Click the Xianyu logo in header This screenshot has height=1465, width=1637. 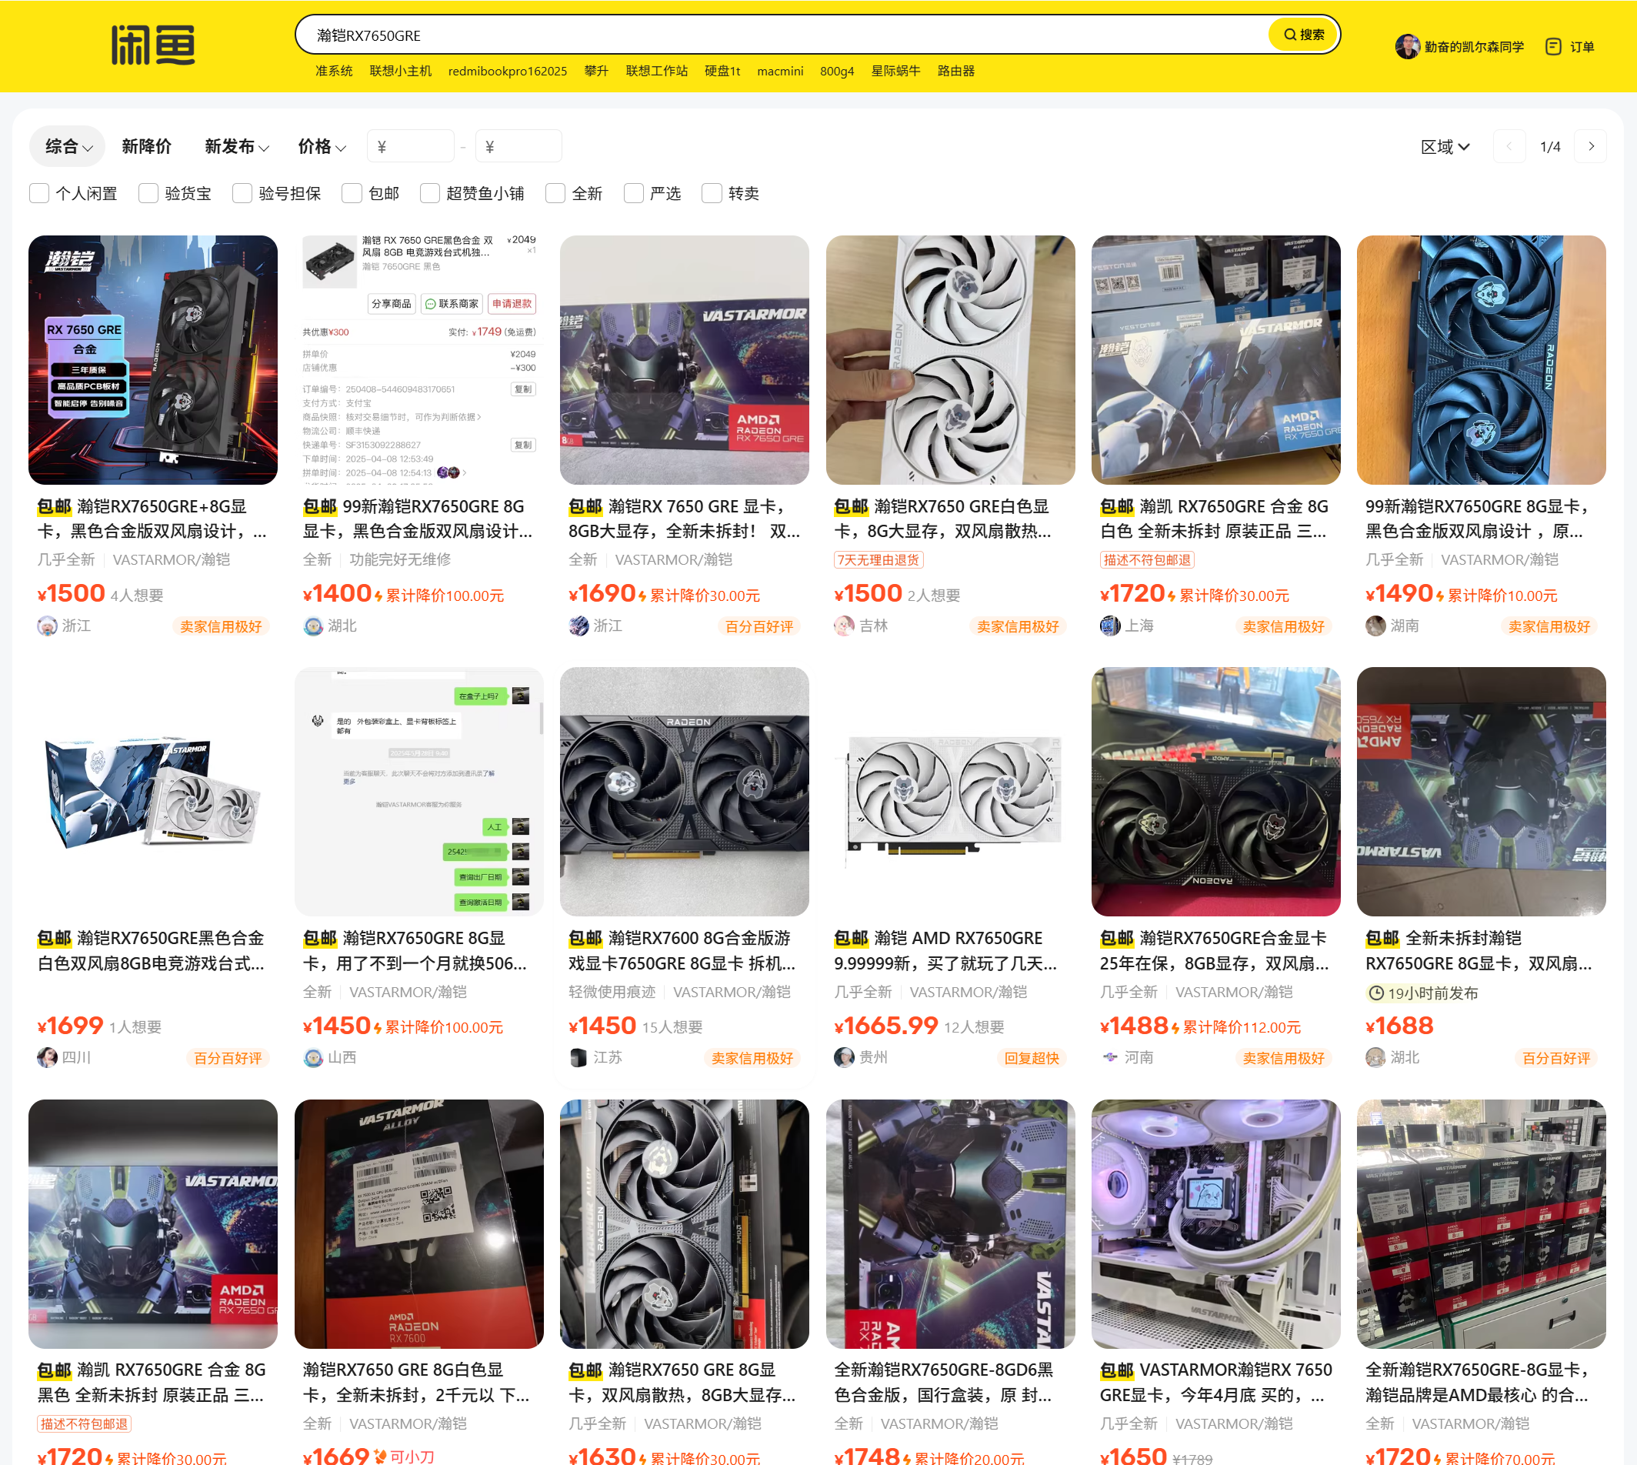153,45
